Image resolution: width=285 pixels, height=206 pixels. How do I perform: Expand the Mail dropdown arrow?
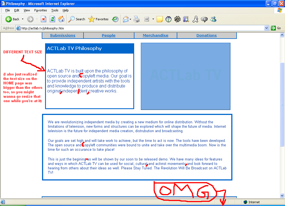click(x=130, y=19)
